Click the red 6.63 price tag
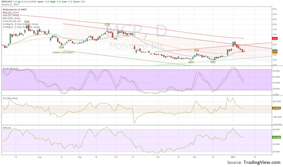The height and width of the screenshot is (167, 283). click(275, 39)
